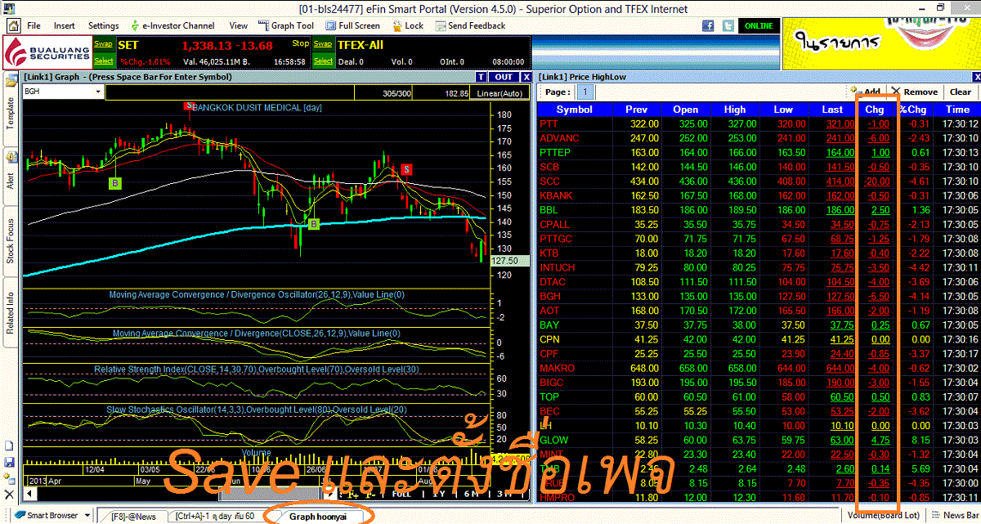Expand the BGH symbol dropdown
Screen dimensions: 981x524
98,92
